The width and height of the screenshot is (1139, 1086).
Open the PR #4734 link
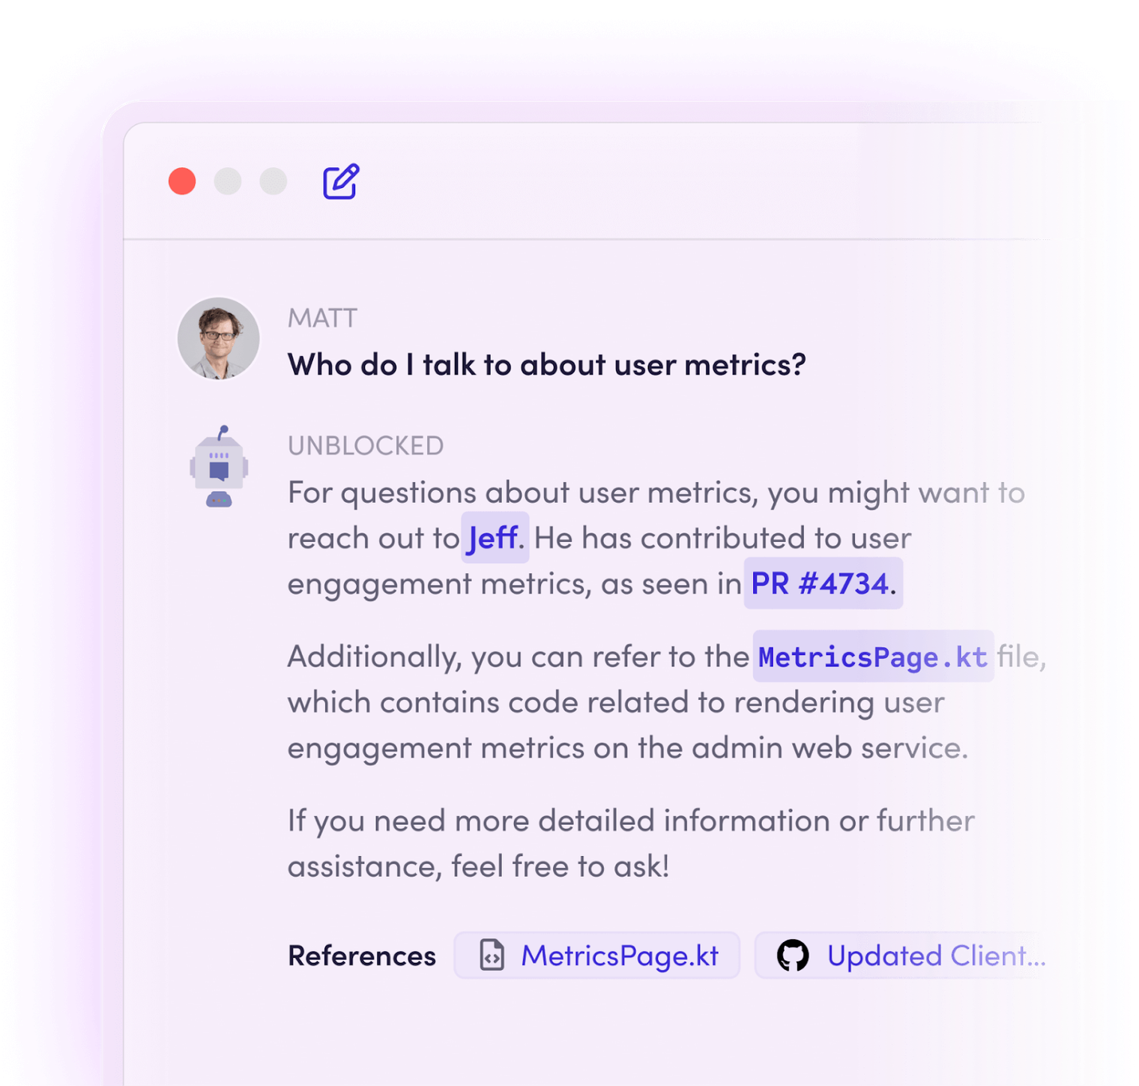click(823, 583)
